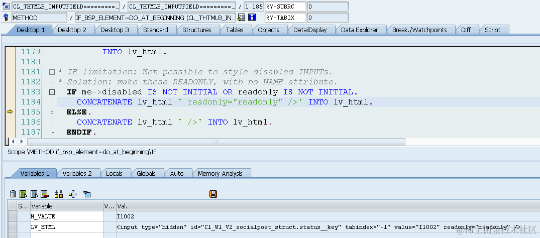Select the LV_HTML variable cell
This screenshot has height=238, width=540.
66,227
